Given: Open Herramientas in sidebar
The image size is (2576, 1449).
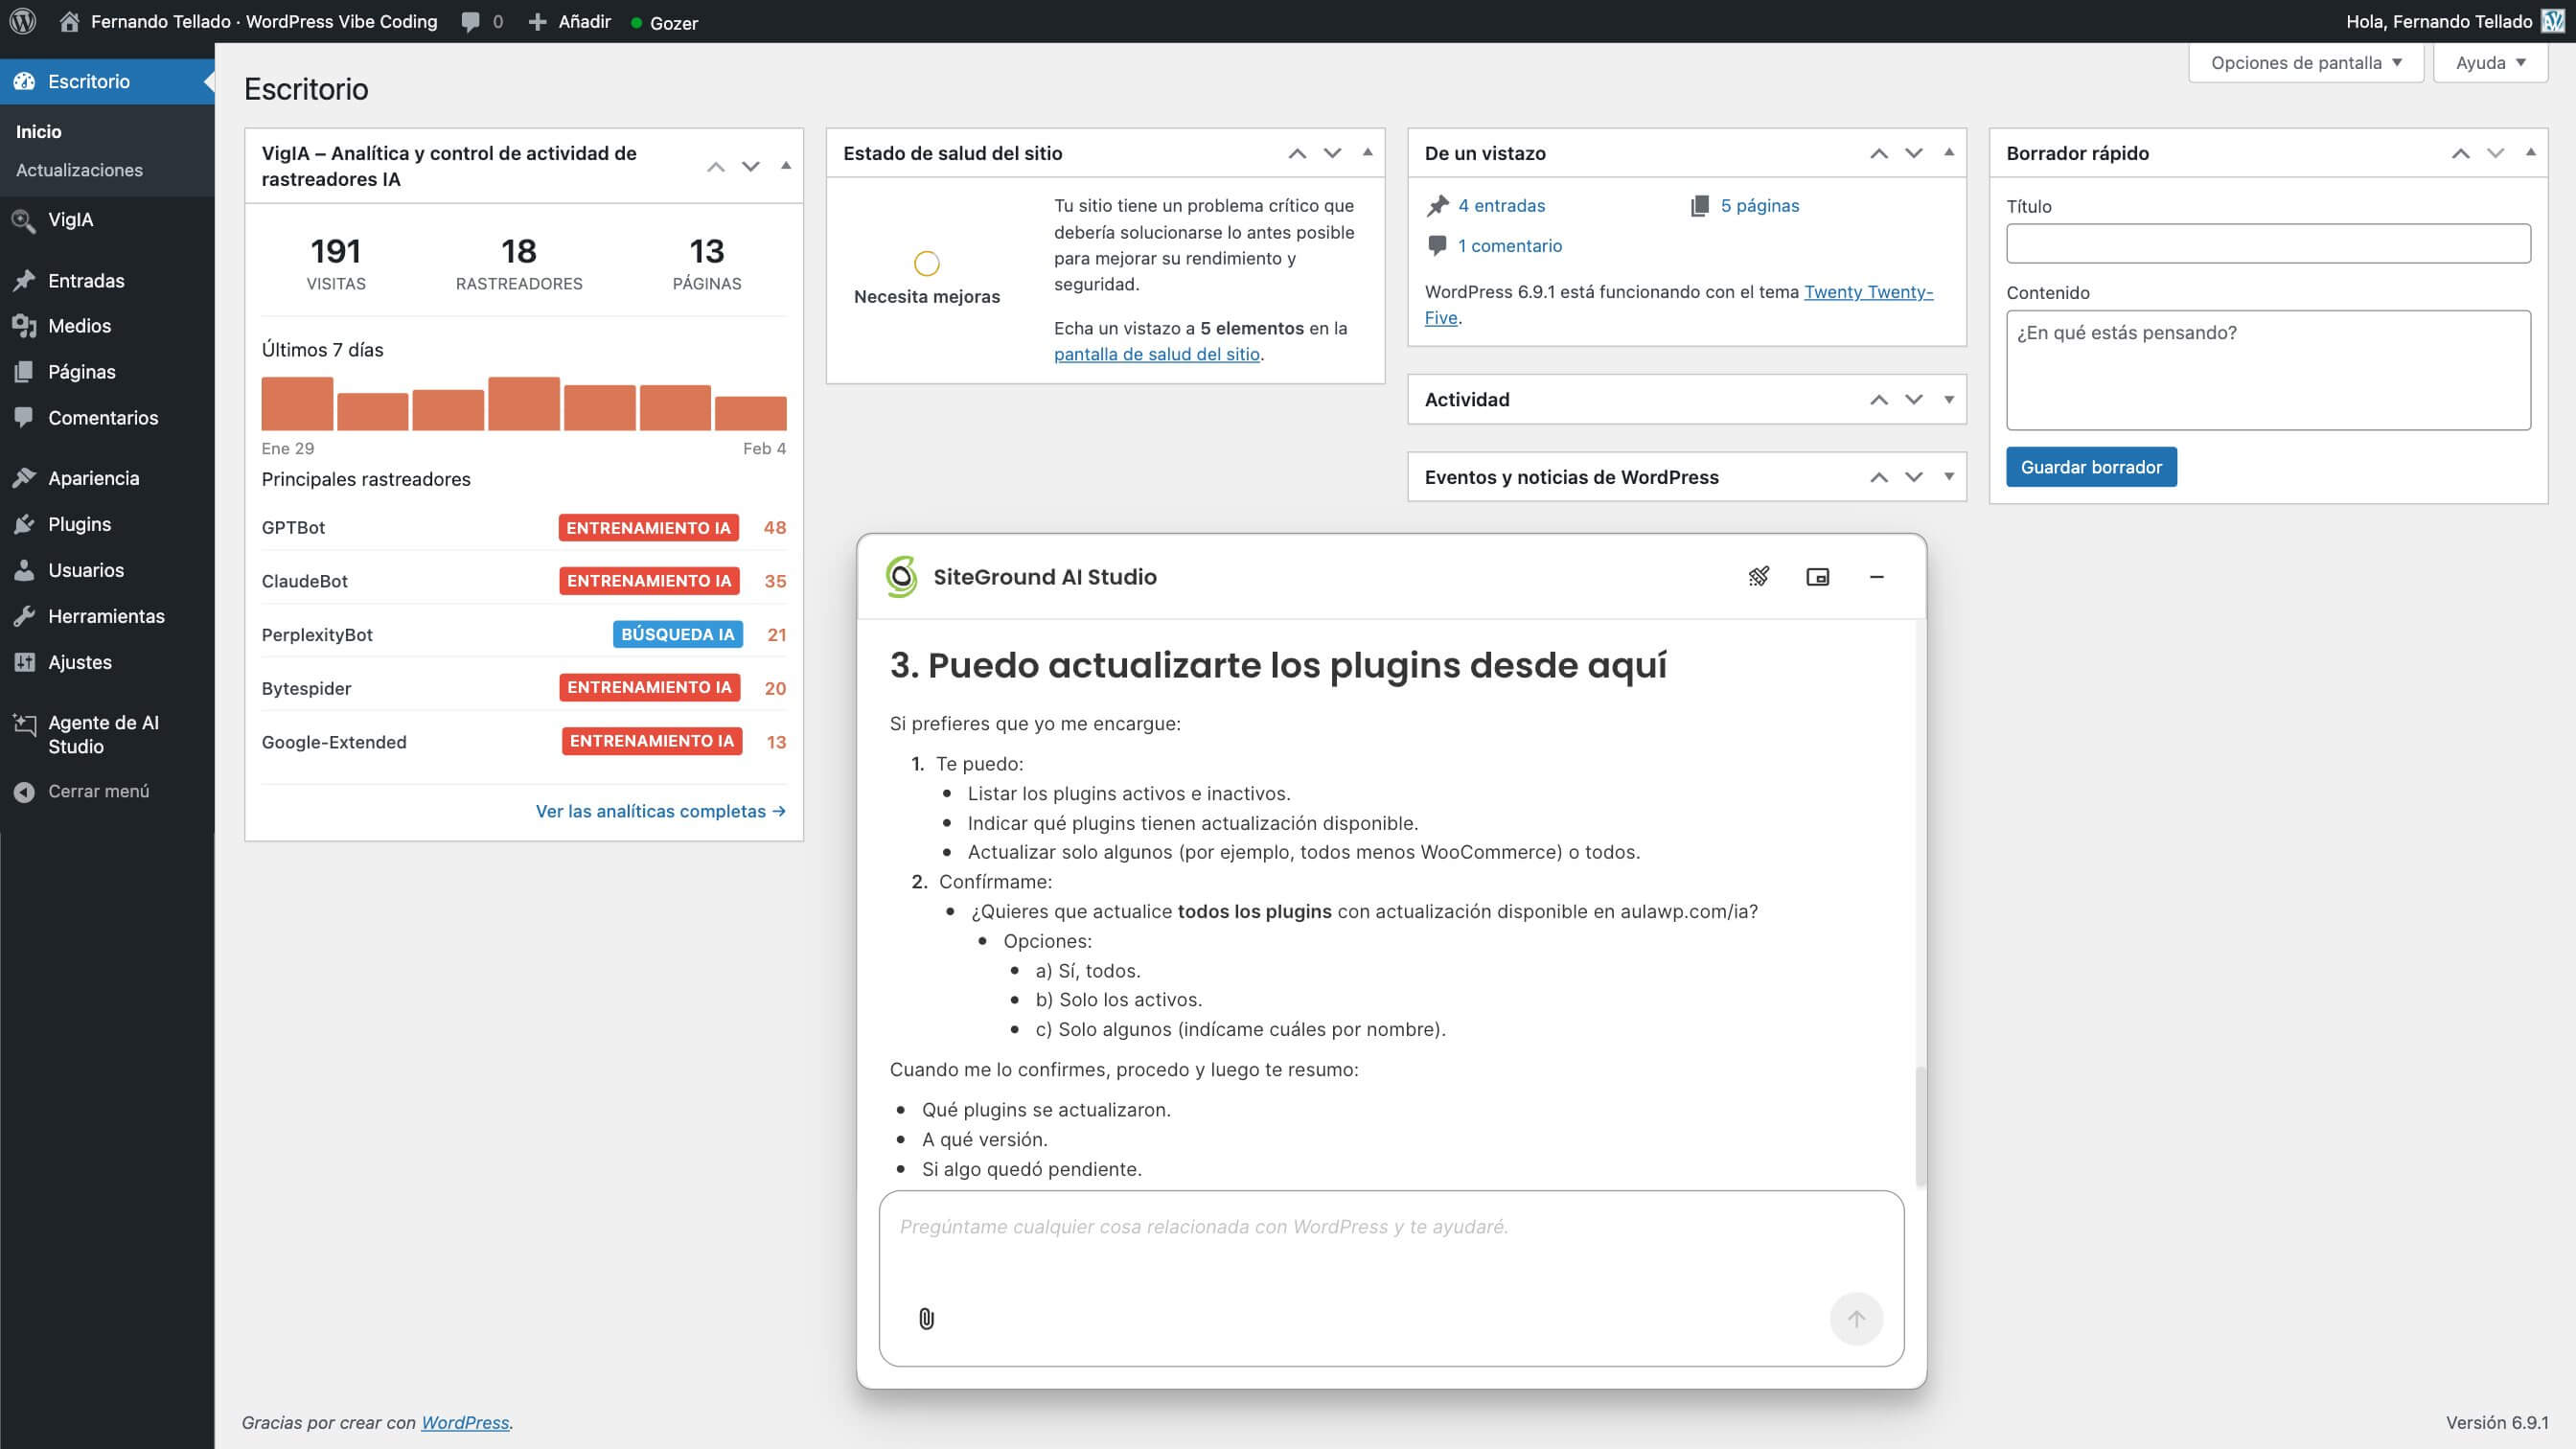Looking at the screenshot, I should [x=107, y=616].
